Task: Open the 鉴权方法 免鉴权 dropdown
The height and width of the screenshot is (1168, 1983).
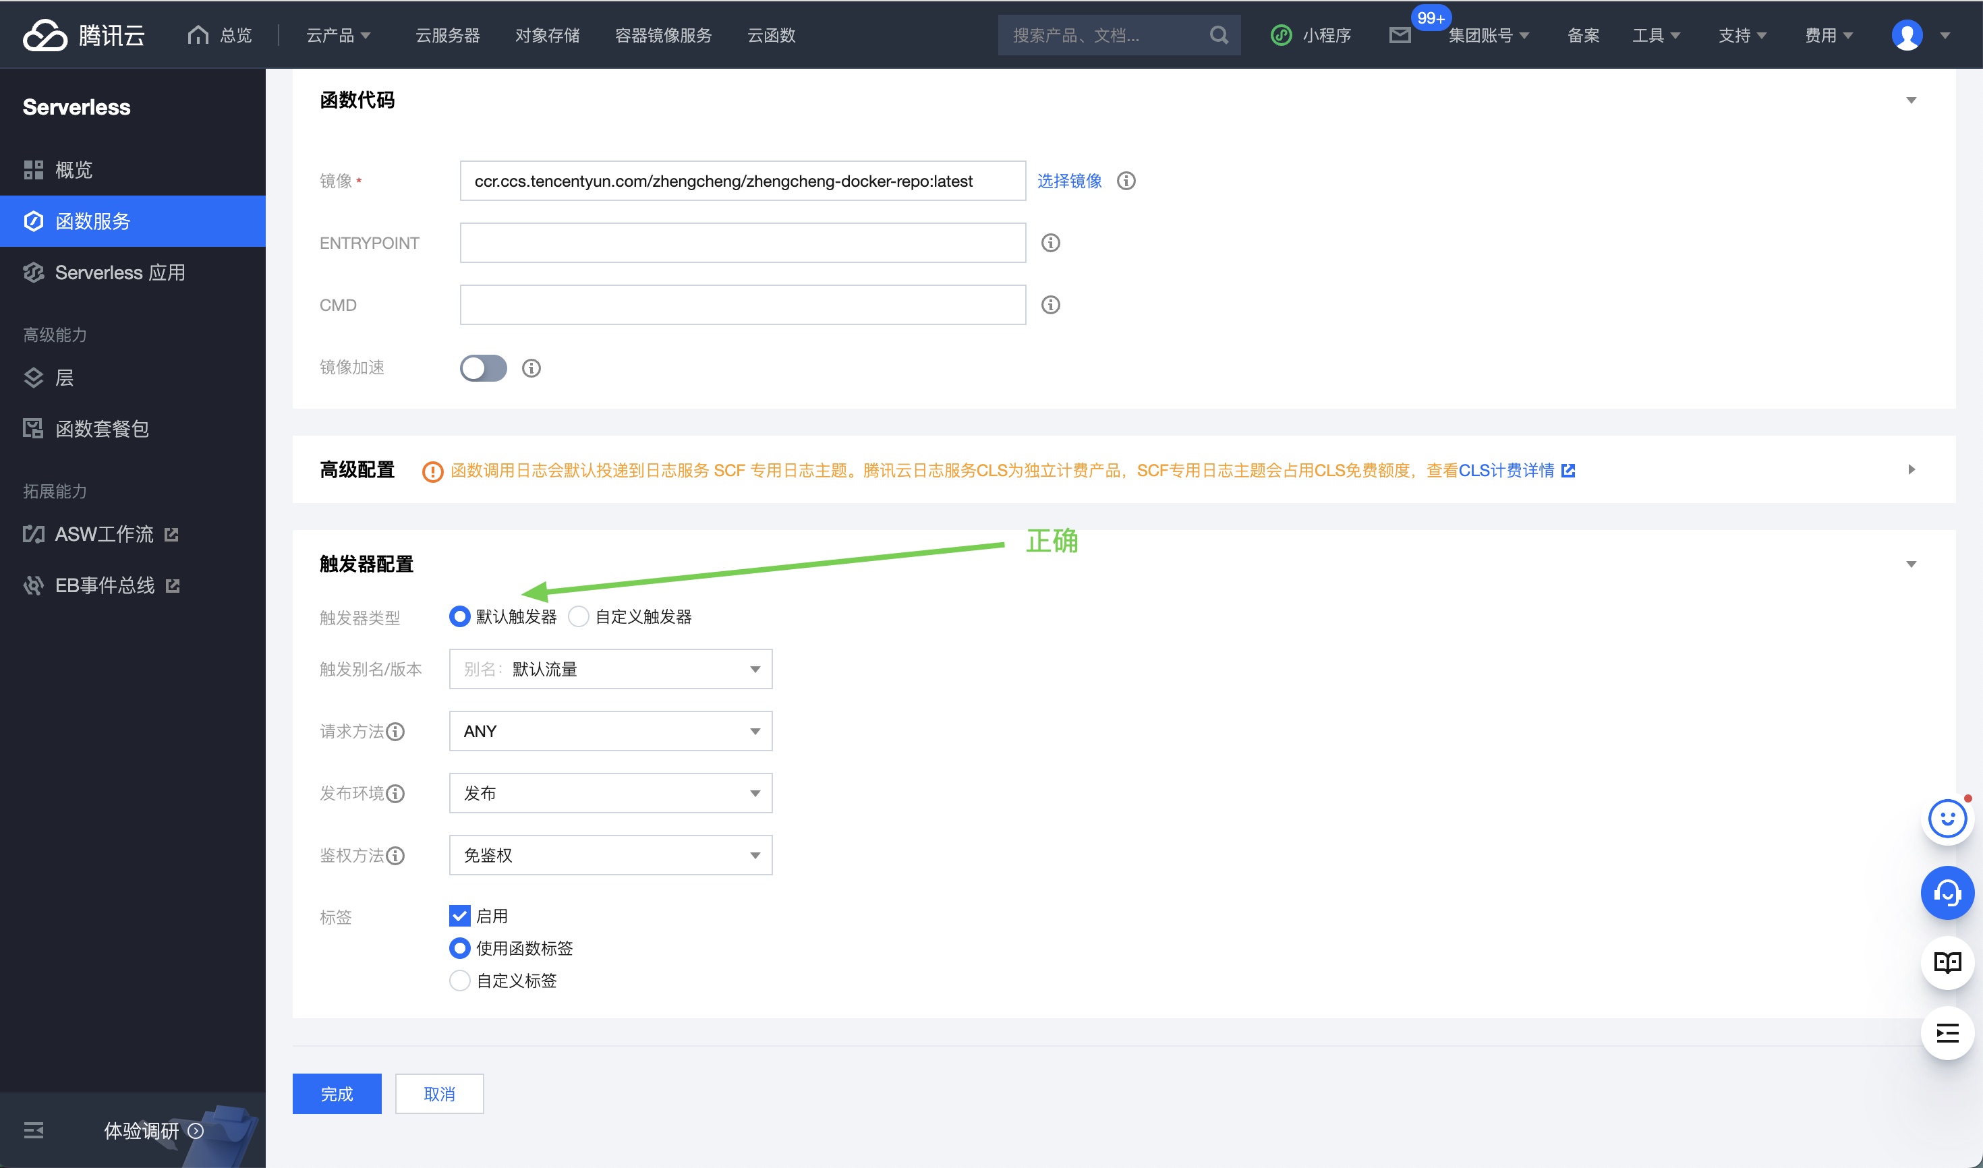Action: coord(610,856)
